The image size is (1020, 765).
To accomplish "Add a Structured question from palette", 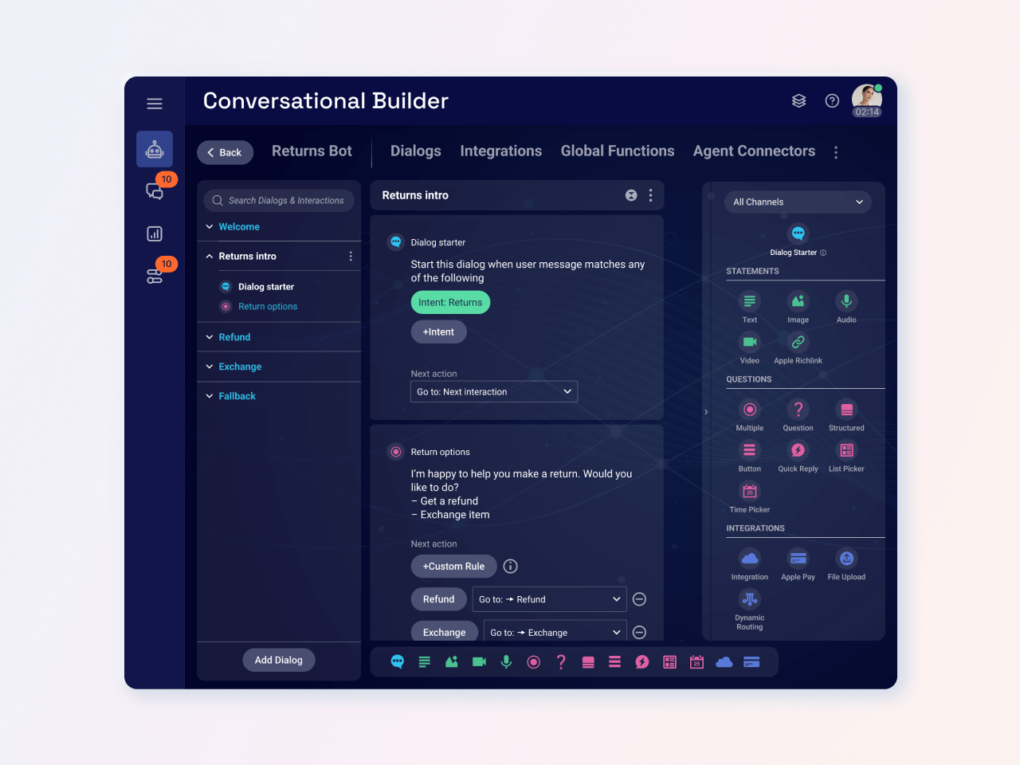I will pyautogui.click(x=846, y=410).
